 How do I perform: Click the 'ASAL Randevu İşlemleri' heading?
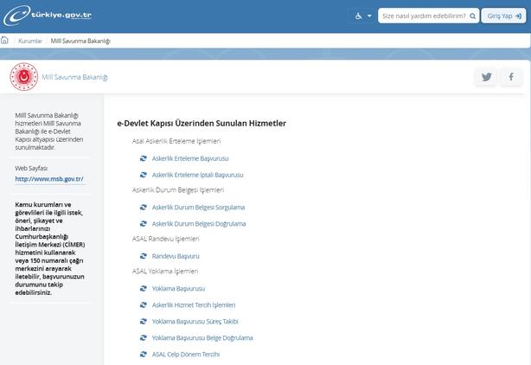pyautogui.click(x=166, y=239)
